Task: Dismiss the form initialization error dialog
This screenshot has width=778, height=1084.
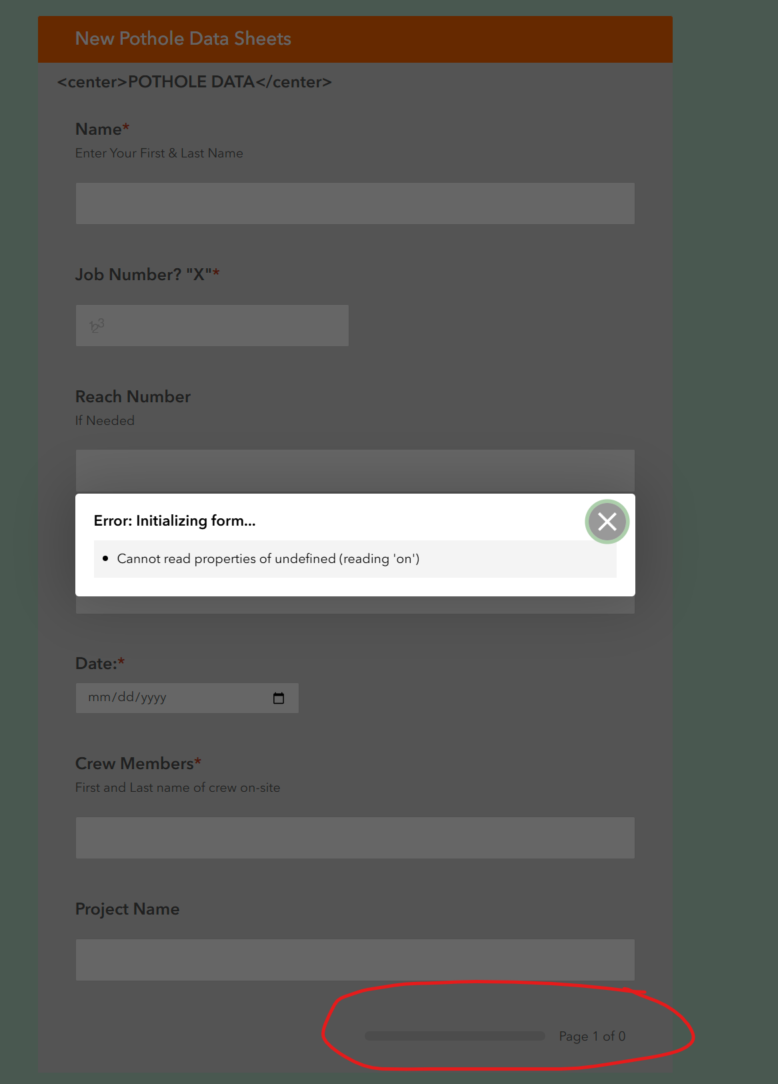Action: tap(607, 522)
